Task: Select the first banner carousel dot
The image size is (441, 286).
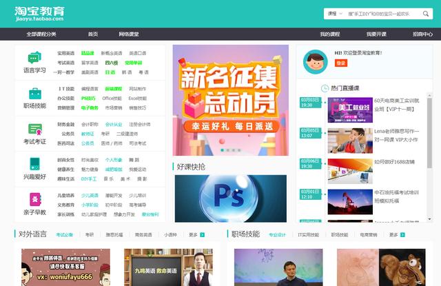Action: 223,150
